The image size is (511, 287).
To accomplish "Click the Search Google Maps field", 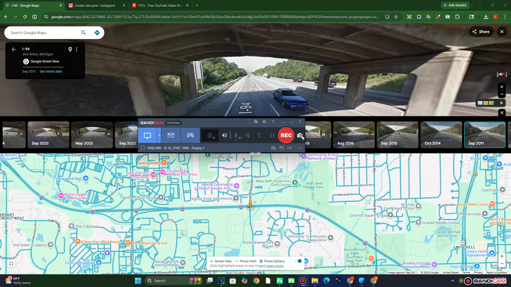I will pos(44,32).
